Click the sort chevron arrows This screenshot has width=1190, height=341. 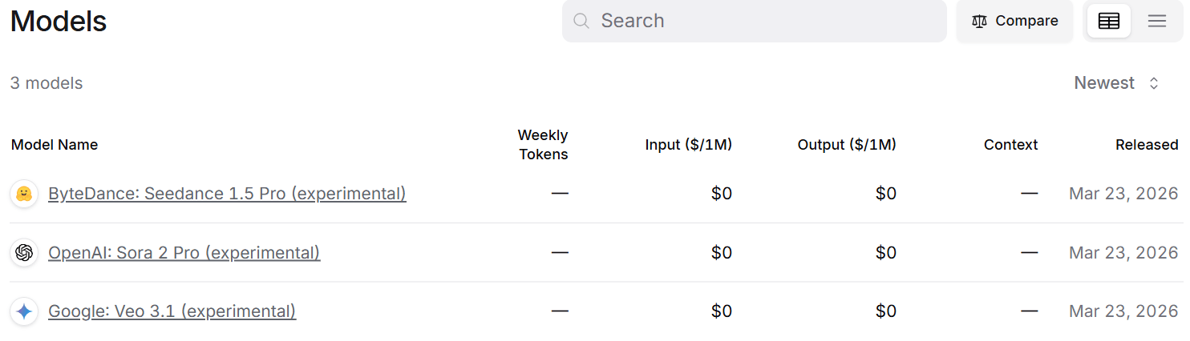[1154, 83]
